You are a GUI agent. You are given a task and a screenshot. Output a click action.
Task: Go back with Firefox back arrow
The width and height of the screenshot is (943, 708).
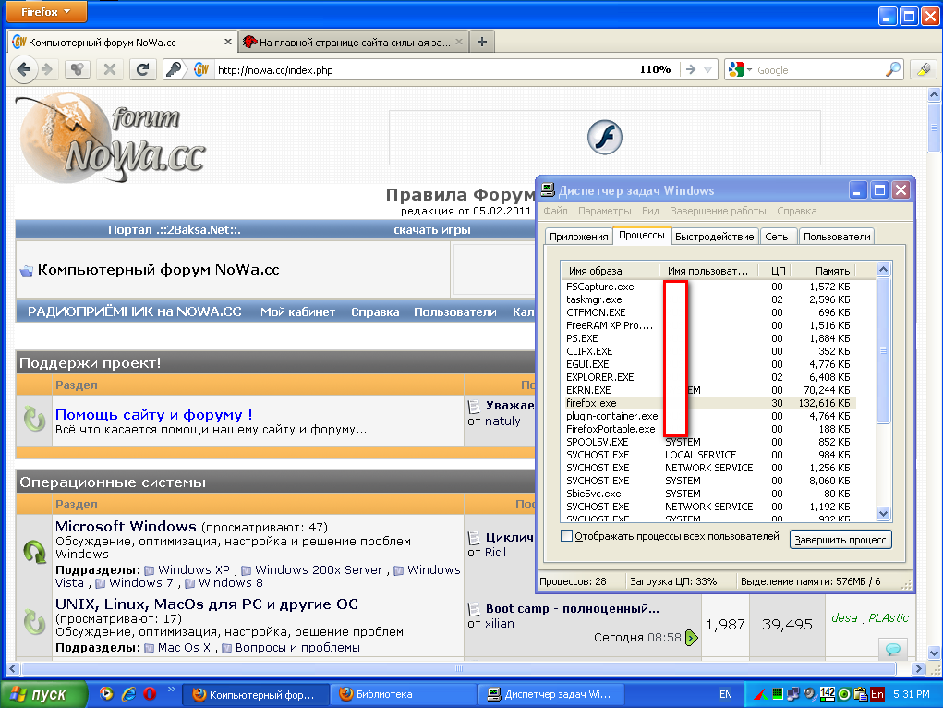(x=23, y=70)
